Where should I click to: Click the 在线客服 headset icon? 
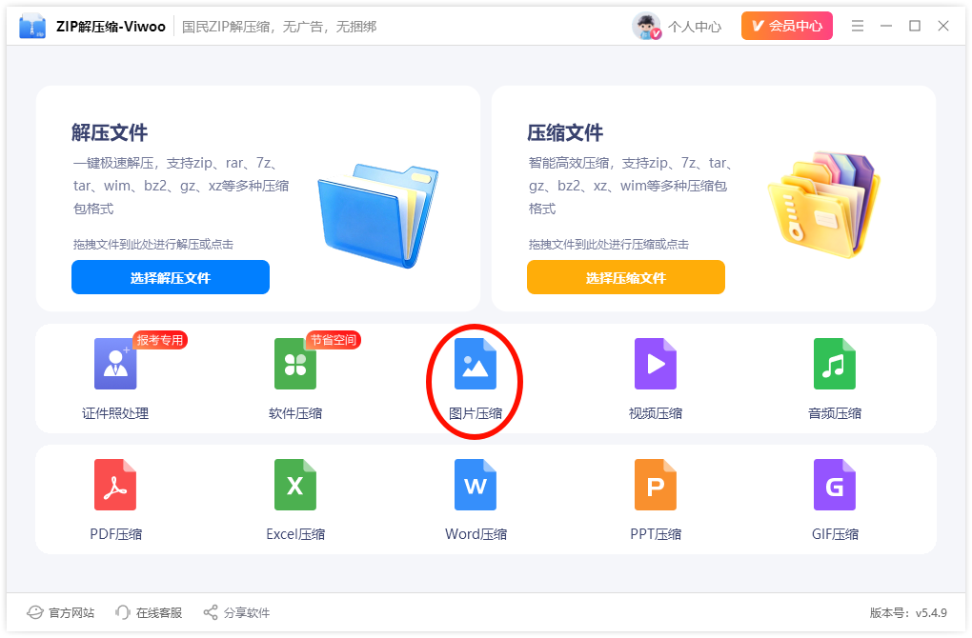(123, 612)
